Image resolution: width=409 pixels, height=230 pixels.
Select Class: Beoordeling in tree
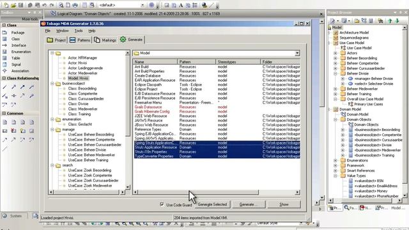click(x=82, y=89)
